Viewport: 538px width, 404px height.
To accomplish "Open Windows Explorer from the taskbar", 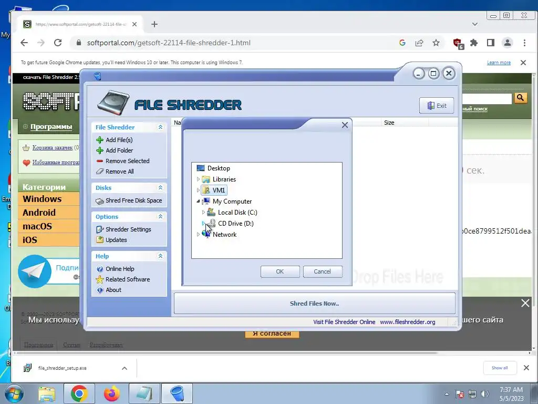I will pos(47,393).
